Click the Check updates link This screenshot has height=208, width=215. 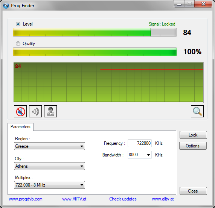pyautogui.click(x=123, y=199)
